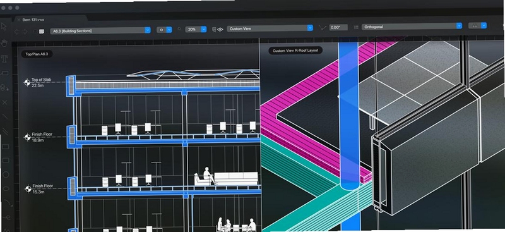Select the Callout tool below the Text tool

coord(4,73)
